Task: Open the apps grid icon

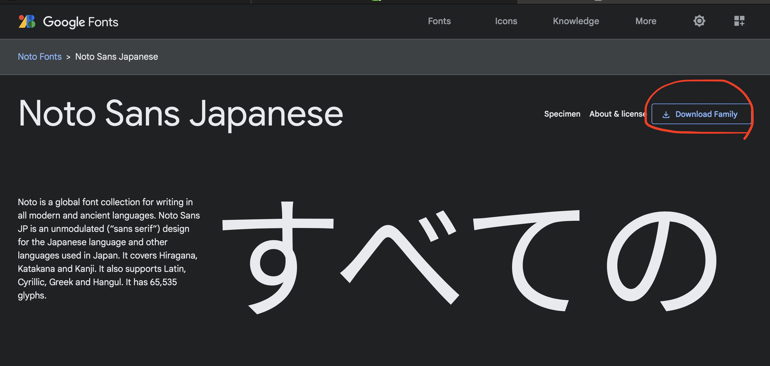Action: point(739,21)
